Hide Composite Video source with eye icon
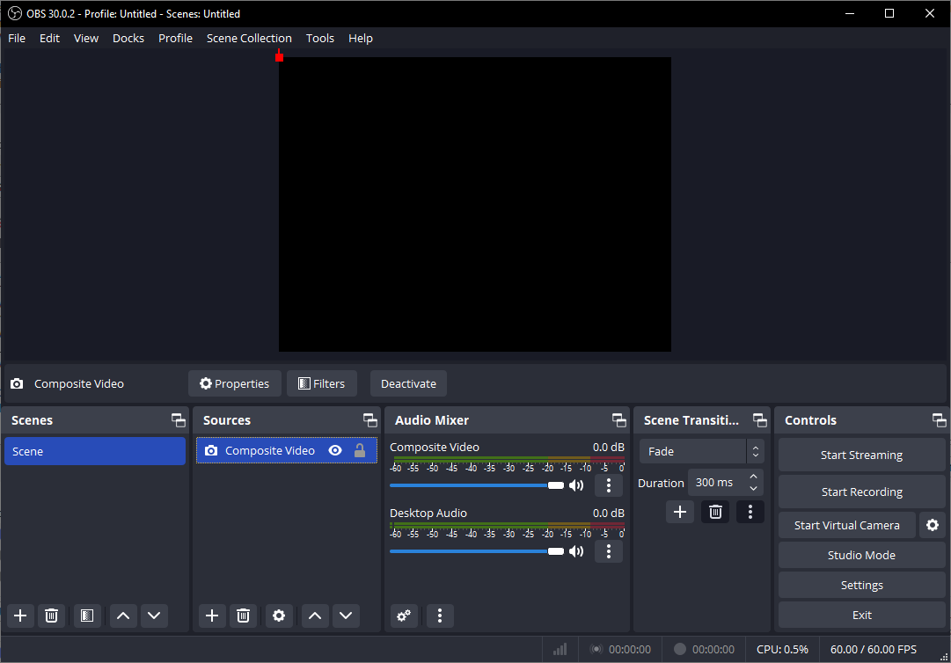Viewport: 951px width, 663px height. click(x=335, y=451)
